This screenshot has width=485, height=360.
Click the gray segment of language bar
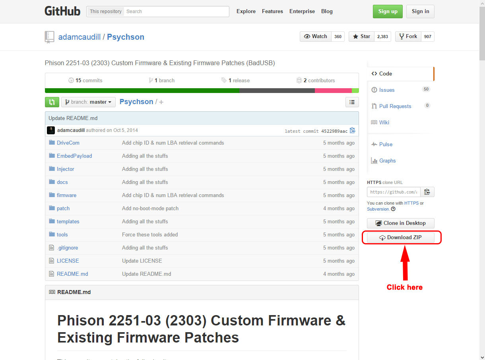point(277,91)
